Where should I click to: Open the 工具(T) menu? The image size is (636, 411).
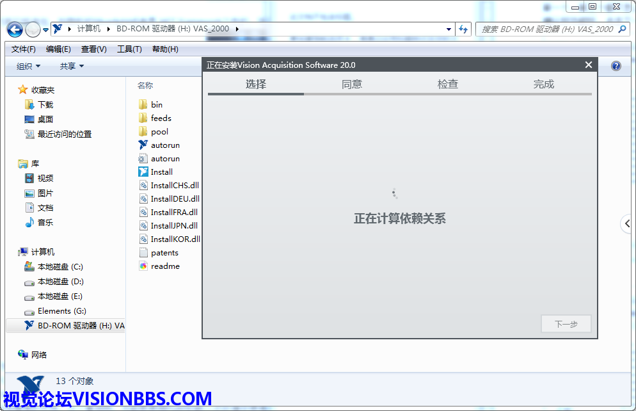[x=129, y=49]
